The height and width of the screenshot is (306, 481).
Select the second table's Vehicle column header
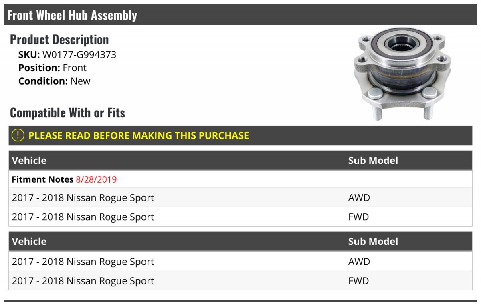tap(29, 242)
